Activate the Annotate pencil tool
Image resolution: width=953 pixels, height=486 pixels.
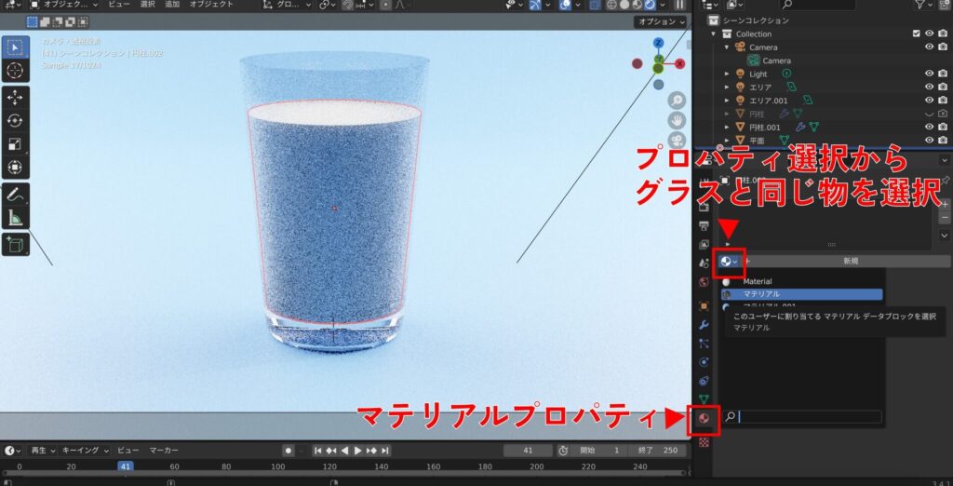tap(16, 195)
